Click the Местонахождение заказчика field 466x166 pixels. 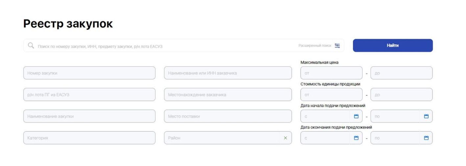click(228, 95)
